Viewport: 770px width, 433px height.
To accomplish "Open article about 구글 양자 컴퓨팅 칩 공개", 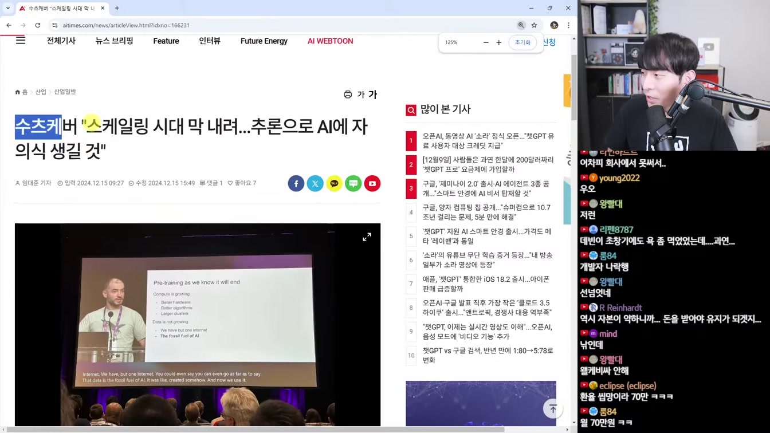I will tap(486, 212).
